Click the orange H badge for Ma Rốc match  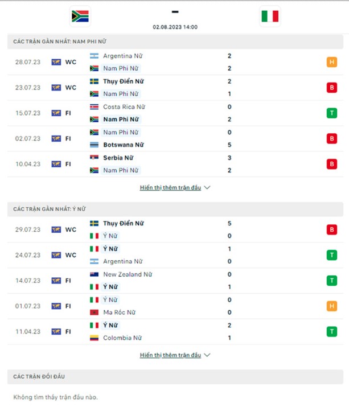[331, 306]
